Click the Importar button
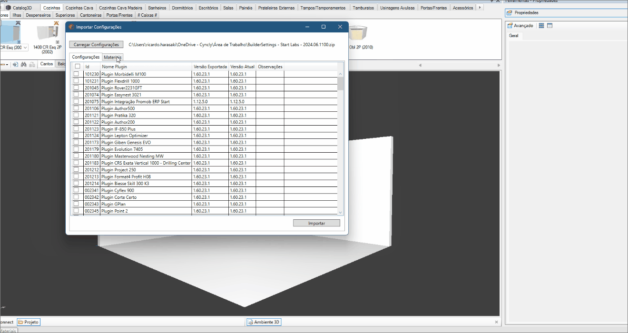This screenshot has height=333, width=628. point(316,223)
